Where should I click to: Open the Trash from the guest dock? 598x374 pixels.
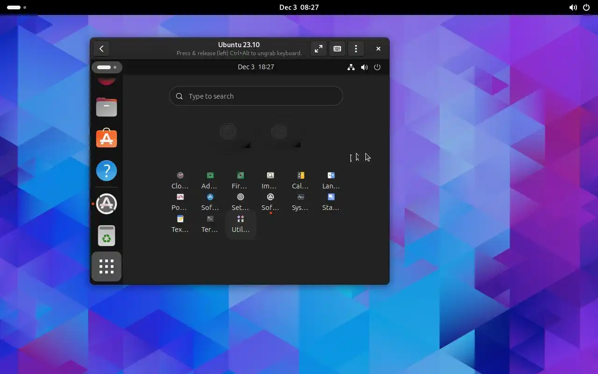pyautogui.click(x=107, y=236)
